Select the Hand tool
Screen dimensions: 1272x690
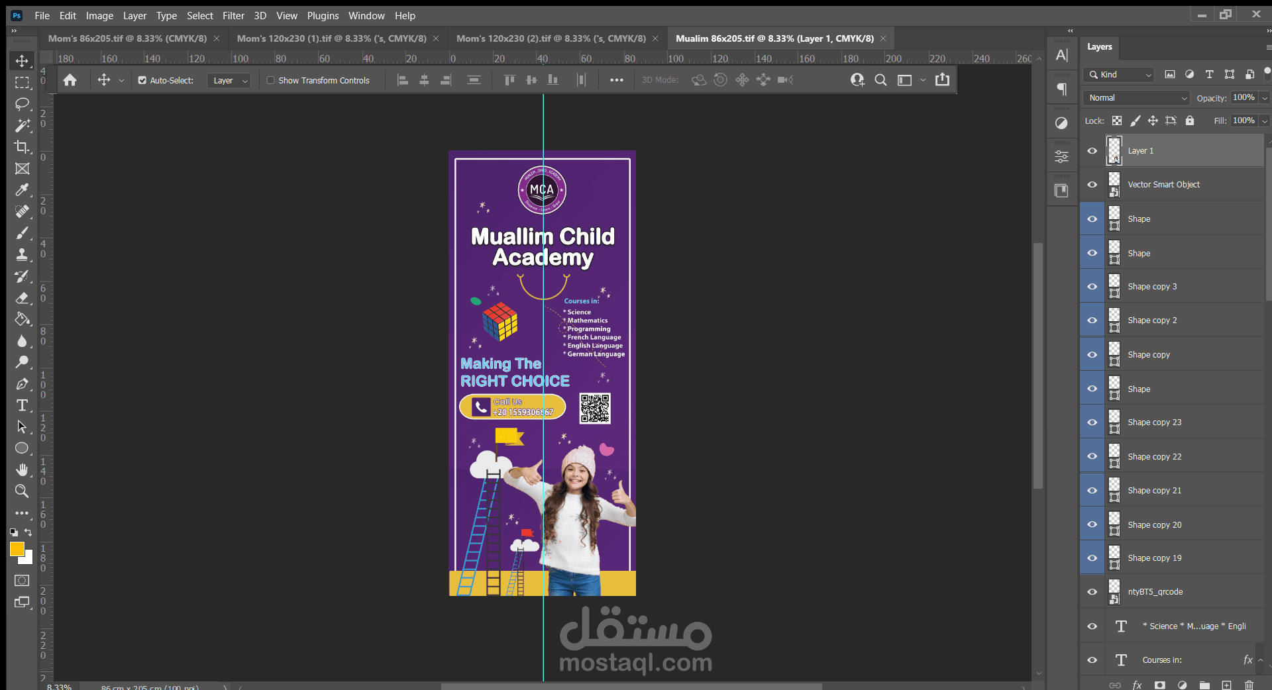pos(22,469)
